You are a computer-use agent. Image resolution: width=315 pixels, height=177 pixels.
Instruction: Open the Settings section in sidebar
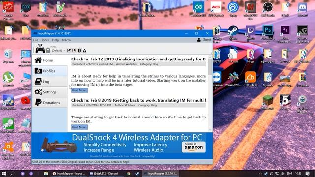coord(50,92)
